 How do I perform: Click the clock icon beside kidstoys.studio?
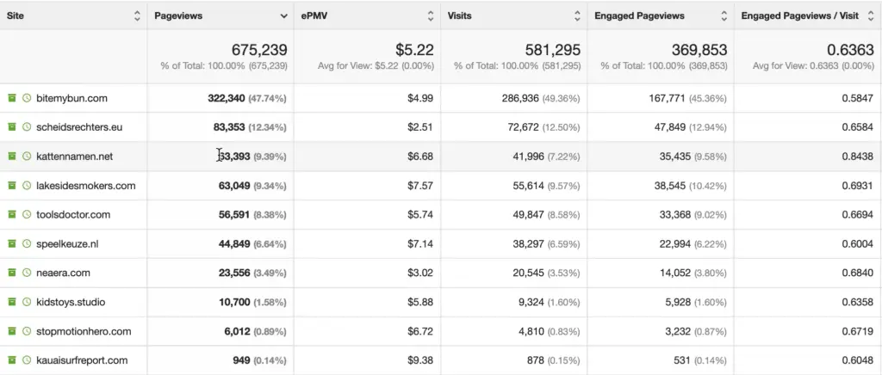[27, 302]
